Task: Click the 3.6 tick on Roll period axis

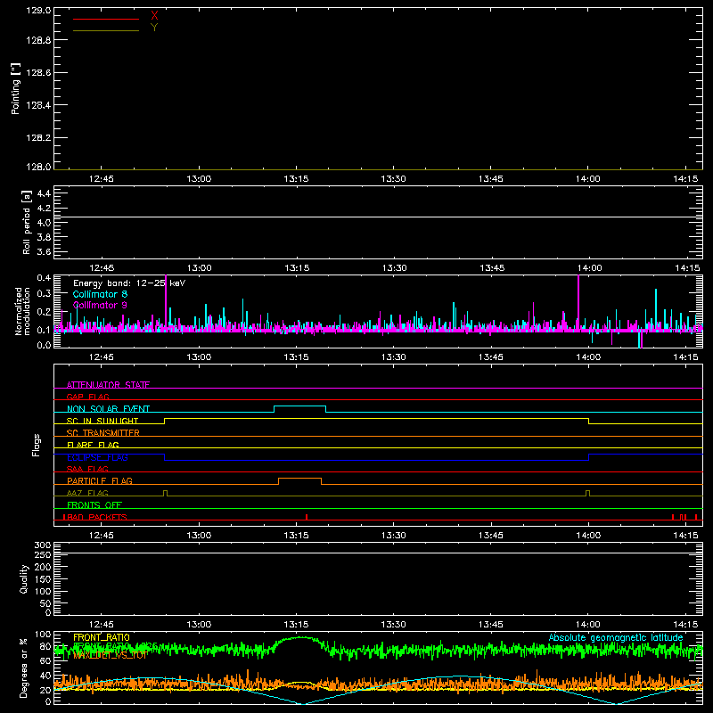Action: (x=44, y=251)
